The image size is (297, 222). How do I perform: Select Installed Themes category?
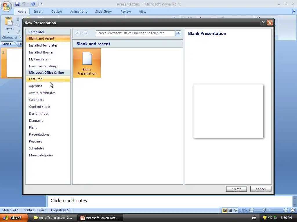[x=48, y=52]
